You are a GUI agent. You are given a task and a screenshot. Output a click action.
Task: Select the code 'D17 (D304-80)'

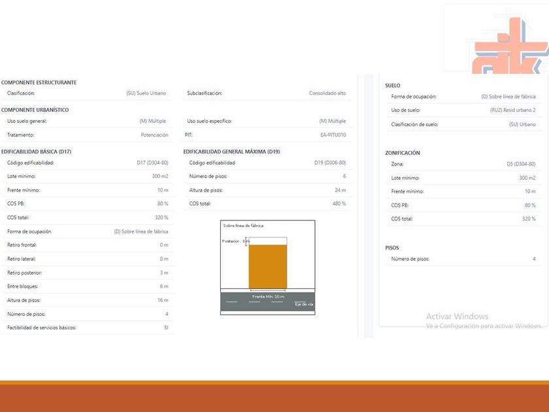153,163
